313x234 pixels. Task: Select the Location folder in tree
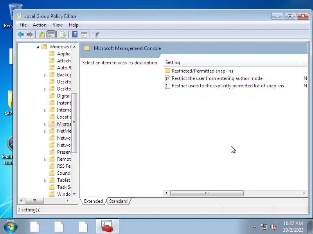click(60, 117)
